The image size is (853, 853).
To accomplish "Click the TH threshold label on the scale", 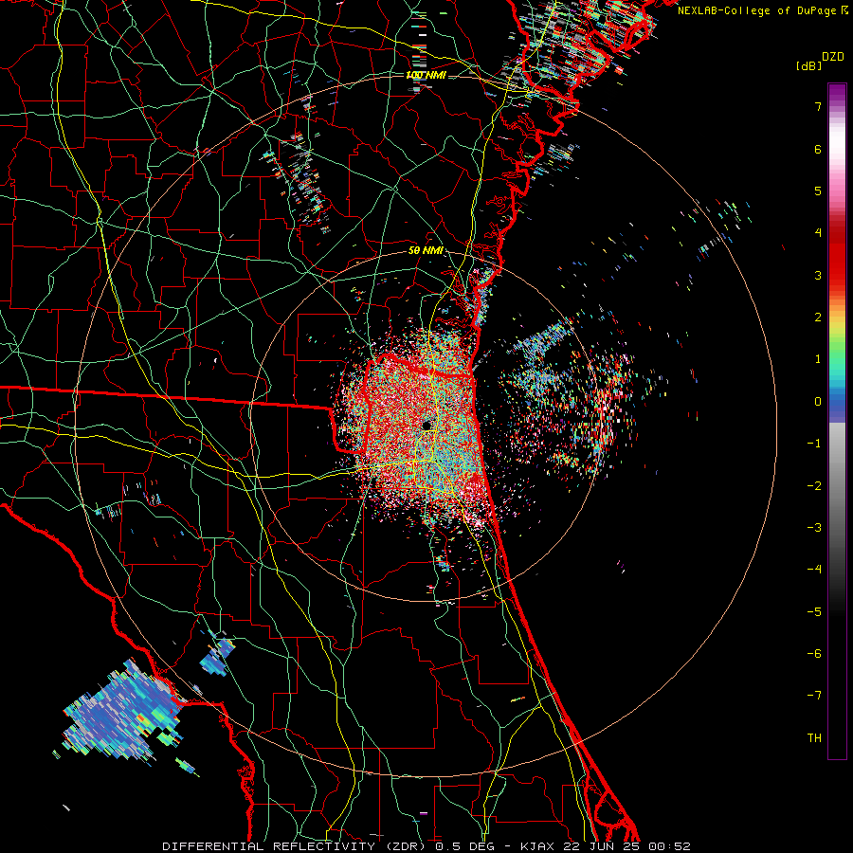I will (x=814, y=737).
